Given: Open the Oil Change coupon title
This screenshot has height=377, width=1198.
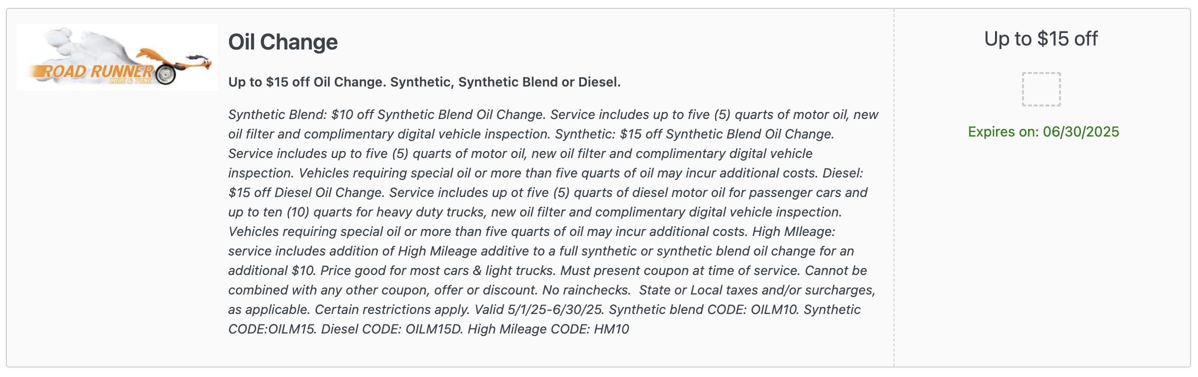Looking at the screenshot, I should click(283, 42).
